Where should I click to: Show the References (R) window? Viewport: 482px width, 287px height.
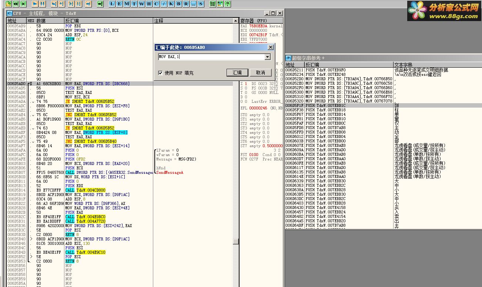[185, 4]
